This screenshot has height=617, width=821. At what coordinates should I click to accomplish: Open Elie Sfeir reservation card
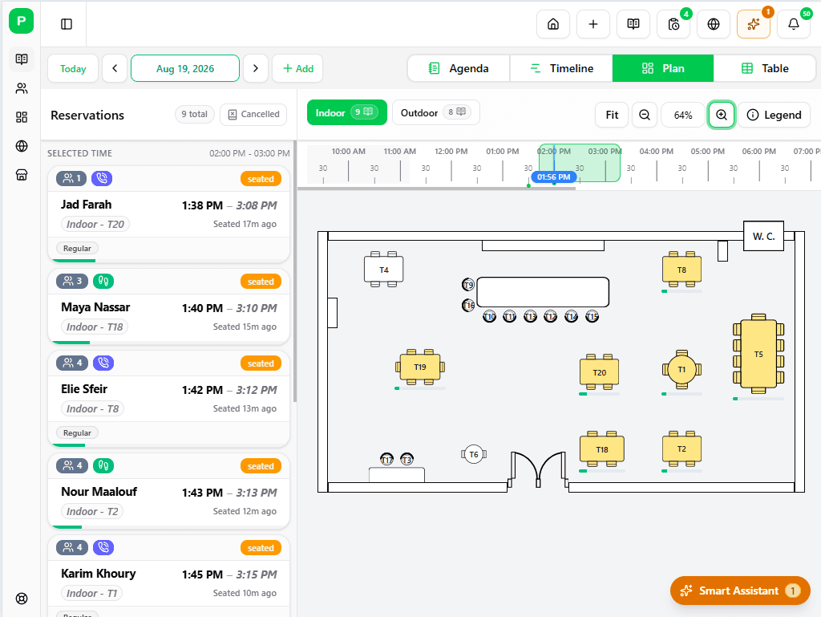pyautogui.click(x=168, y=399)
